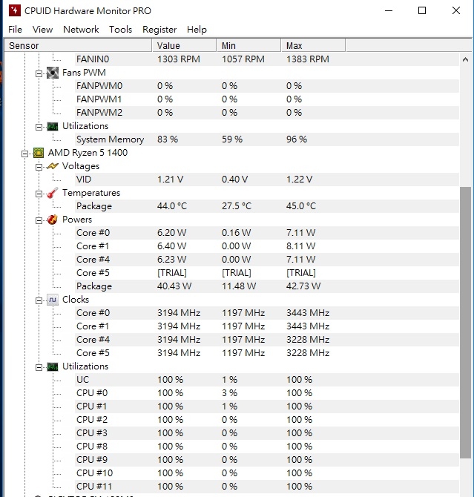Click the Min column header

coord(249,46)
